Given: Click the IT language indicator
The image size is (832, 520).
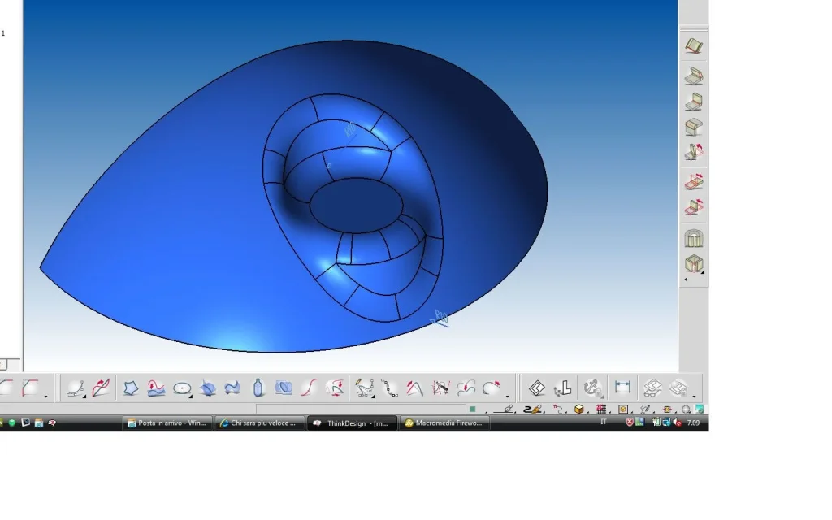Looking at the screenshot, I should coord(604,422).
